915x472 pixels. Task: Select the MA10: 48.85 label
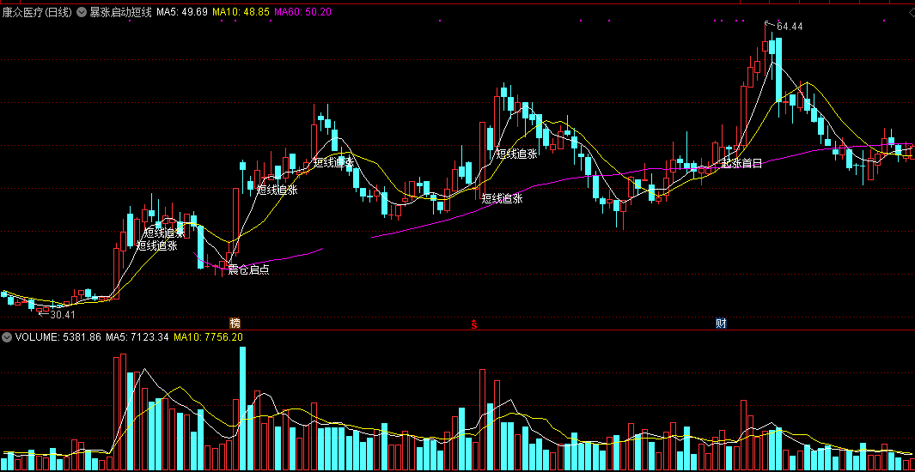click(241, 12)
